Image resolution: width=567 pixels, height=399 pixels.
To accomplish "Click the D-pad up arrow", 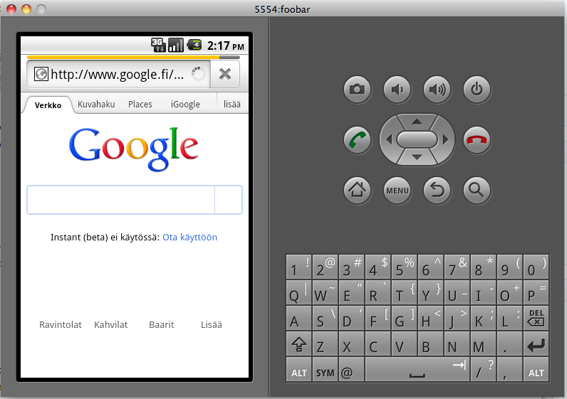I will pos(417,122).
